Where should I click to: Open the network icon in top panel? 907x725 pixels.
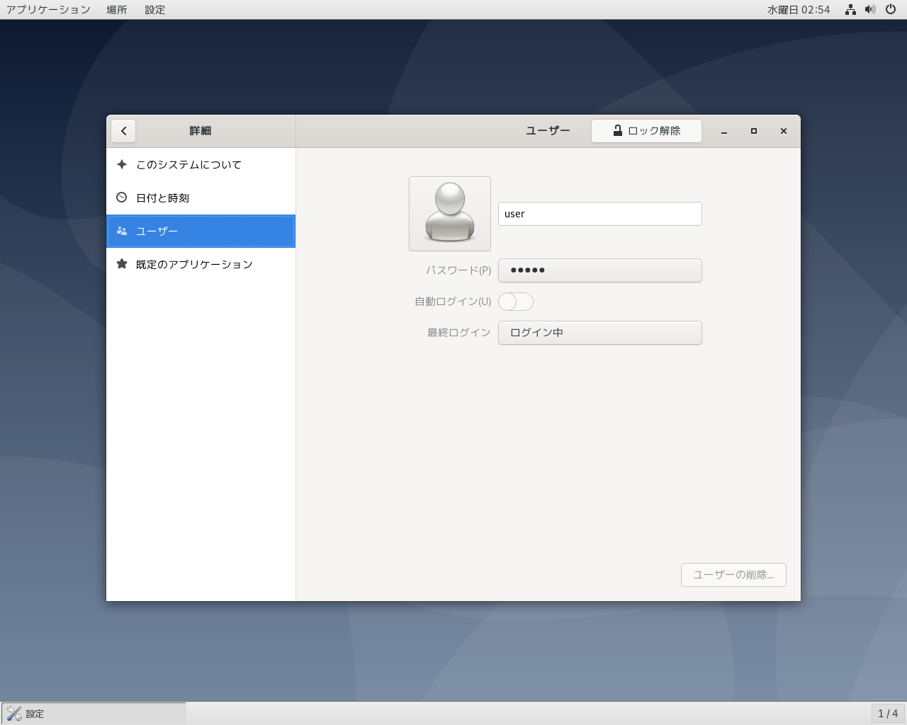click(850, 9)
